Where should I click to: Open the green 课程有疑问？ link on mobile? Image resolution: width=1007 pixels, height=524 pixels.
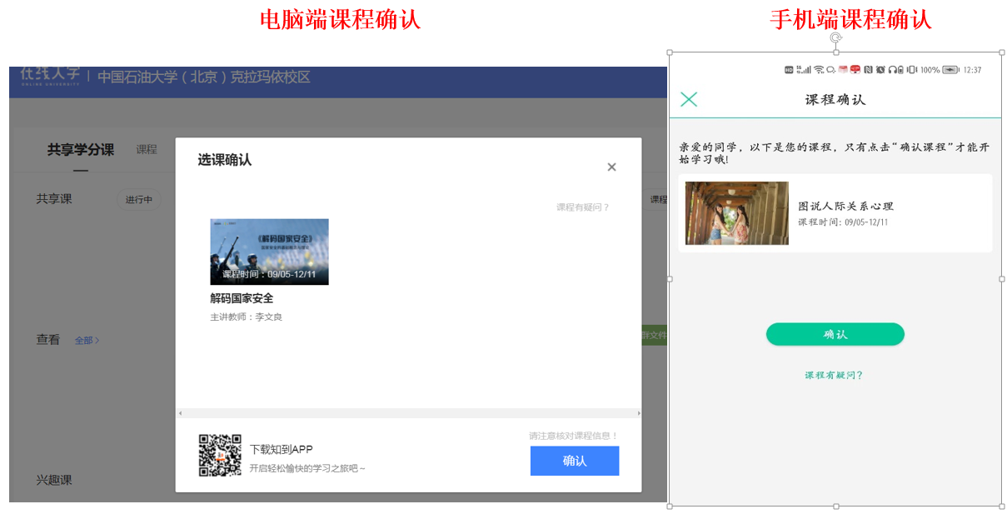pos(834,376)
